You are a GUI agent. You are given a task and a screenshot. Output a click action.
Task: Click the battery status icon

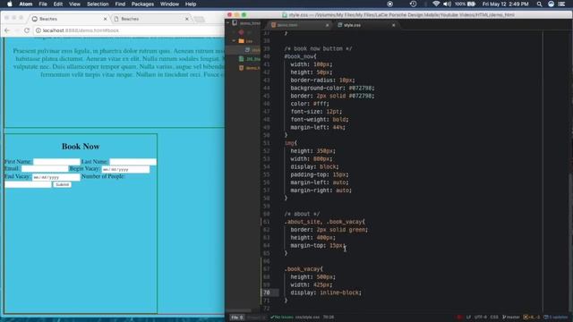coord(472,4)
